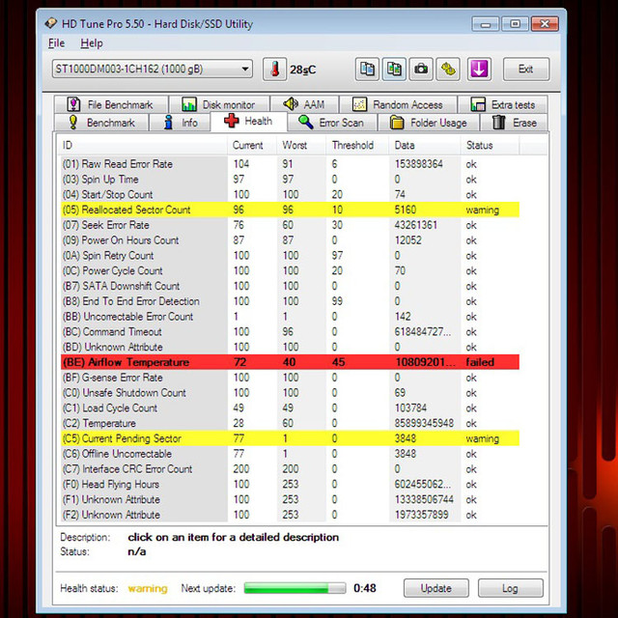This screenshot has height=618, width=618.
Task: Switch to the Erase tab
Action: tap(515, 123)
